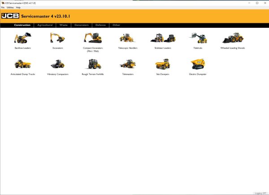Select the Excavators machine icon

tap(57, 38)
